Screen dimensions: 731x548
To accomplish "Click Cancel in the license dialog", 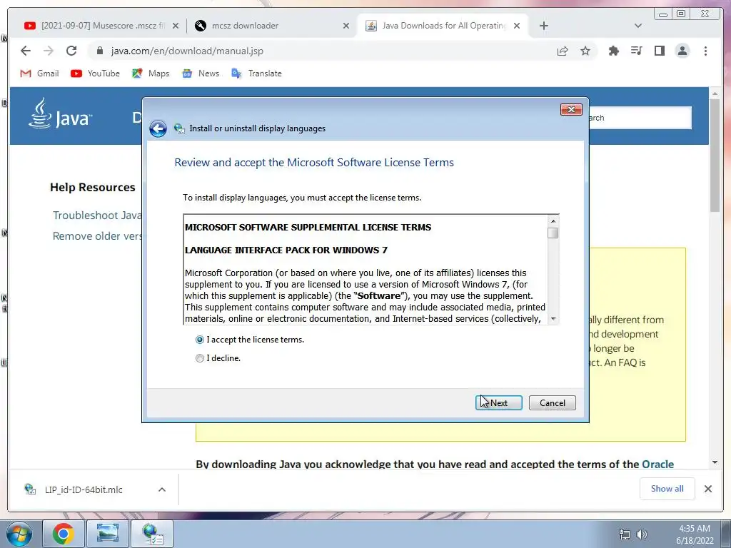I will (553, 402).
